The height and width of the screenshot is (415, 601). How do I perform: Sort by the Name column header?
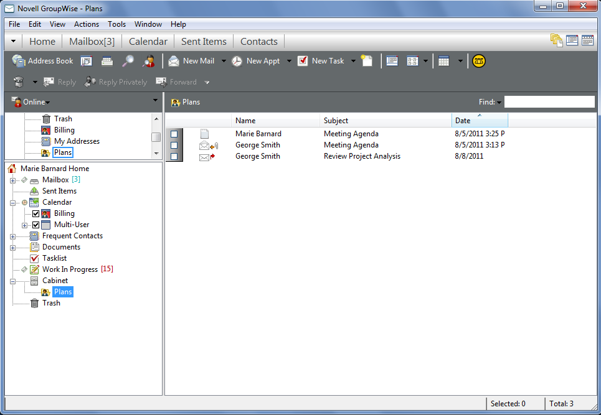[x=275, y=120]
